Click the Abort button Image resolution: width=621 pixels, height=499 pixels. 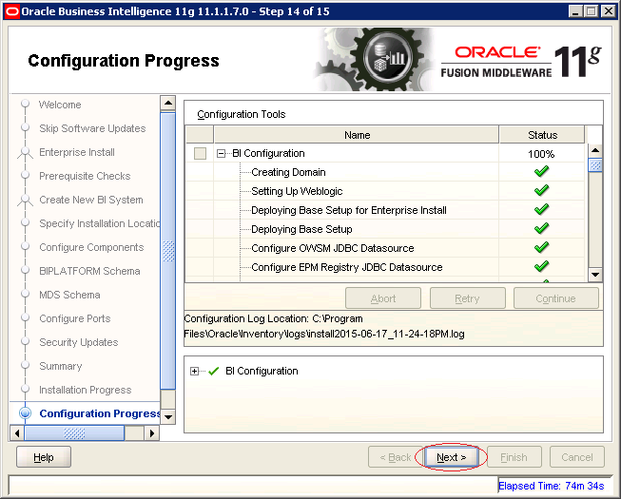383,298
